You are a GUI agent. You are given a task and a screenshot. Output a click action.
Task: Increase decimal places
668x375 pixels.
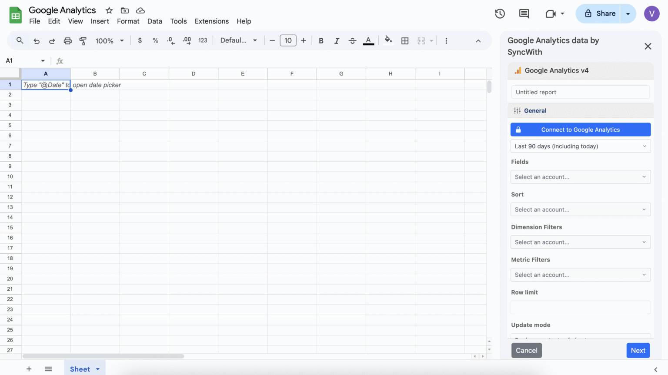coord(187,40)
